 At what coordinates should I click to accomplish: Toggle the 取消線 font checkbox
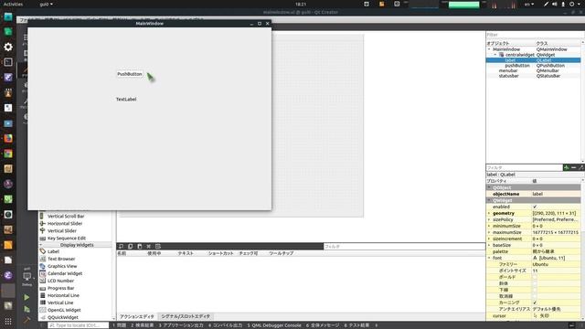(x=535, y=296)
